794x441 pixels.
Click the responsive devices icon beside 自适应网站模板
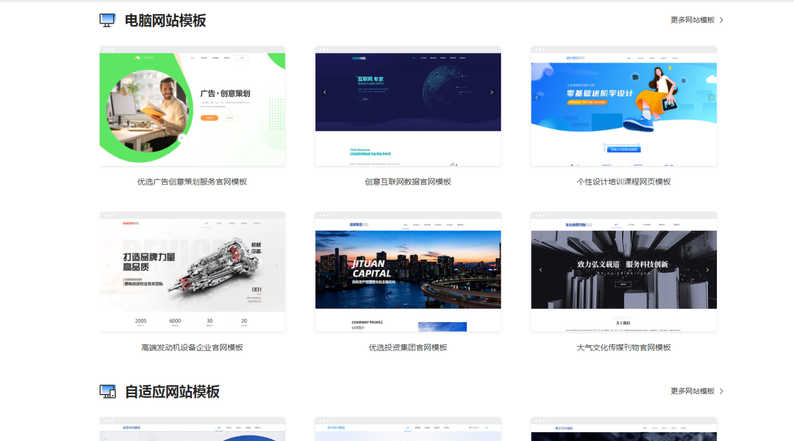tap(108, 391)
